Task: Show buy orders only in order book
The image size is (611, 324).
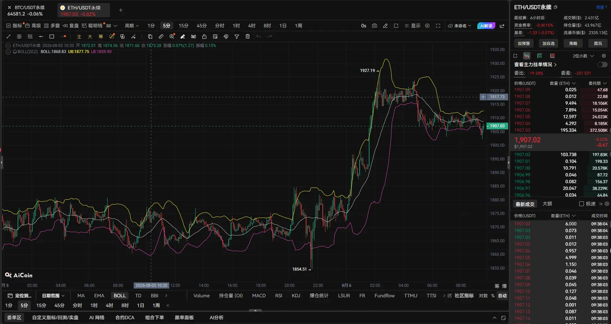Action: click(x=540, y=56)
